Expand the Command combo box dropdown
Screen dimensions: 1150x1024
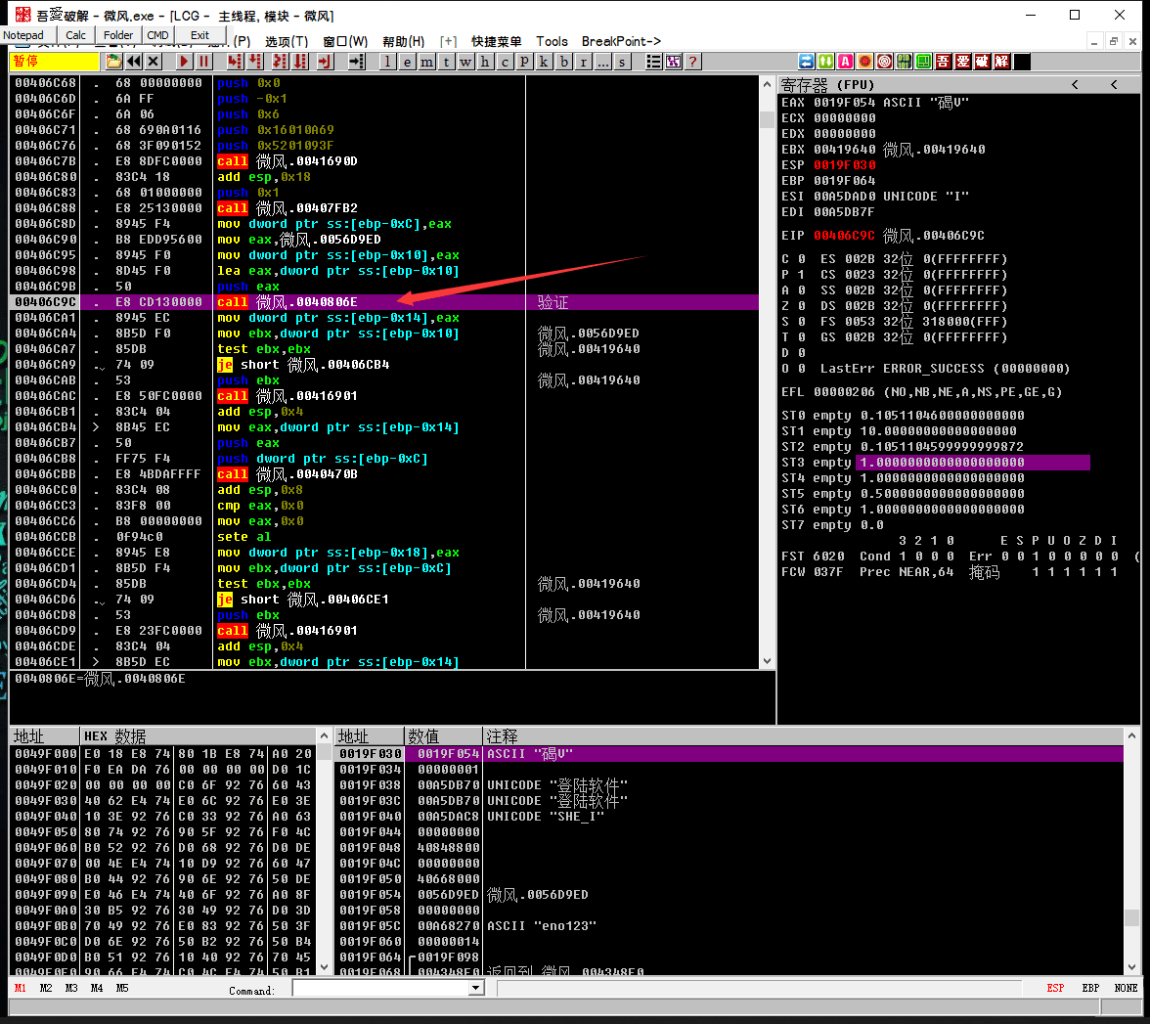point(476,988)
